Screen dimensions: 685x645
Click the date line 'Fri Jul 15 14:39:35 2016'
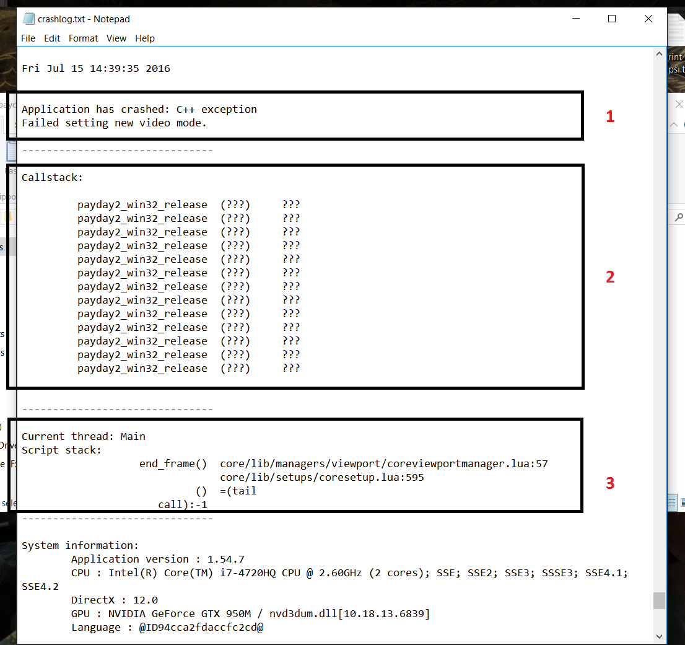[x=95, y=69]
